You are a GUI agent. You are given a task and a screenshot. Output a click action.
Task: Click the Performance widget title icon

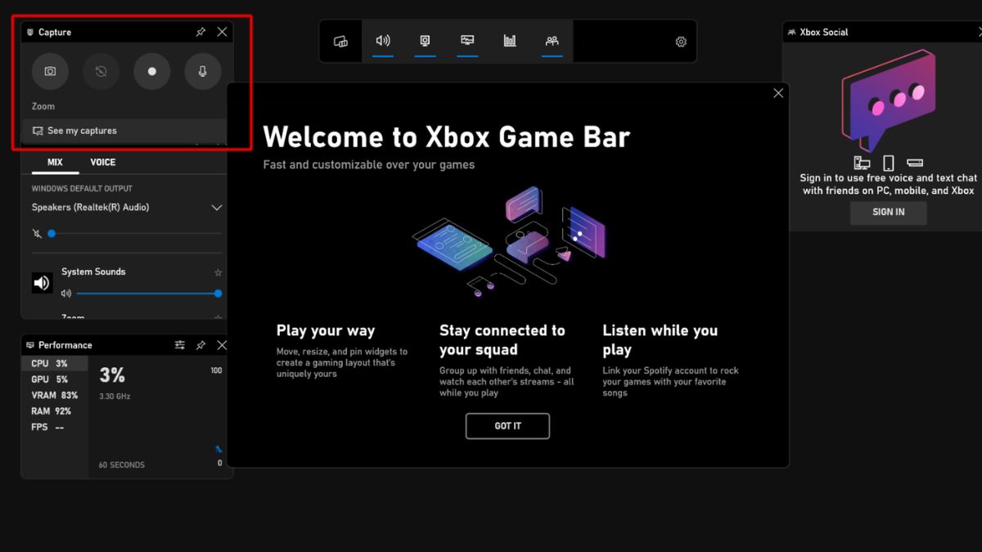point(30,345)
